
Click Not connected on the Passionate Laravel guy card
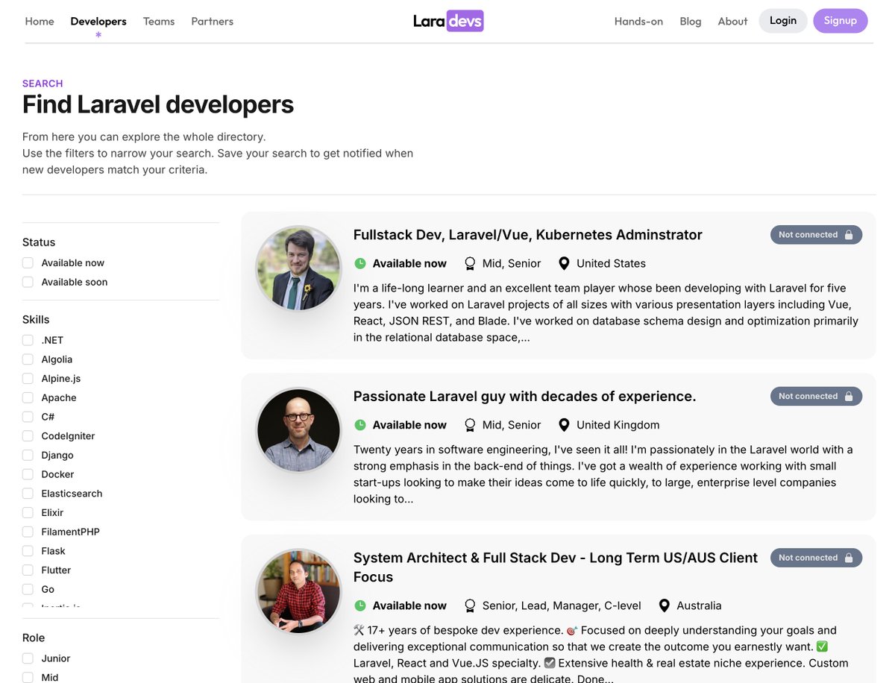coord(816,397)
